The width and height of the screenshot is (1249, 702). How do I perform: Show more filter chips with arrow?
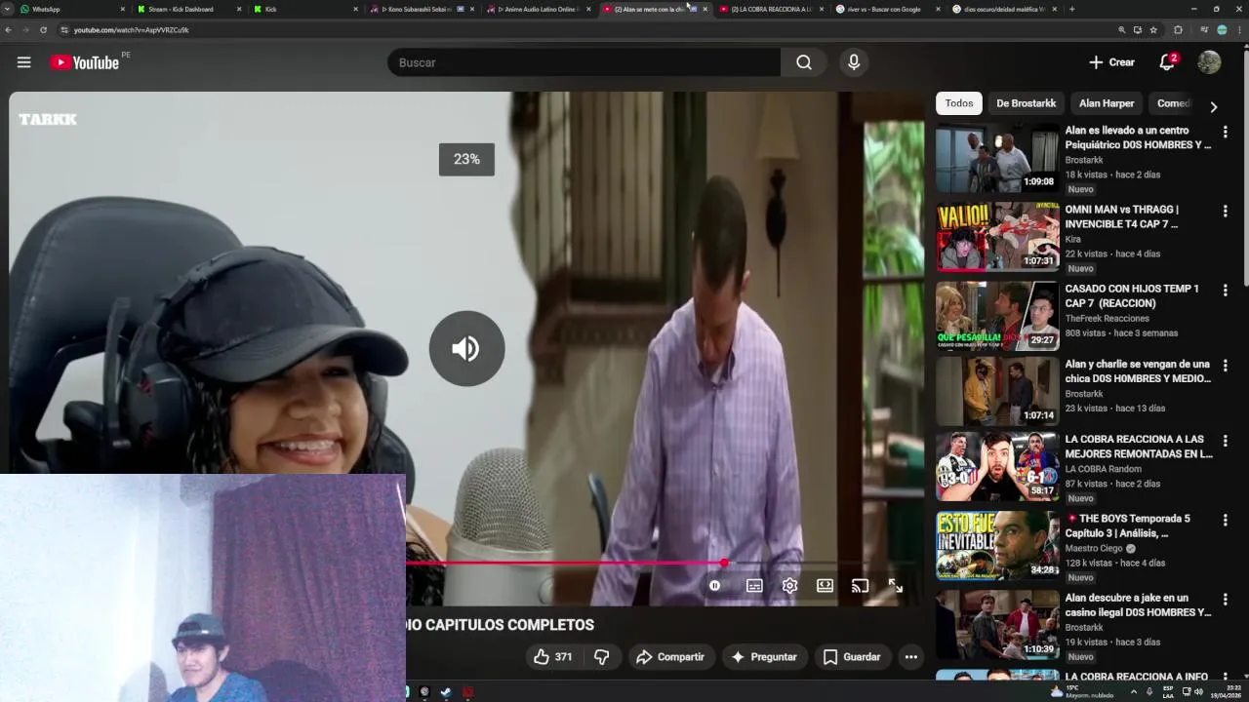pyautogui.click(x=1213, y=106)
